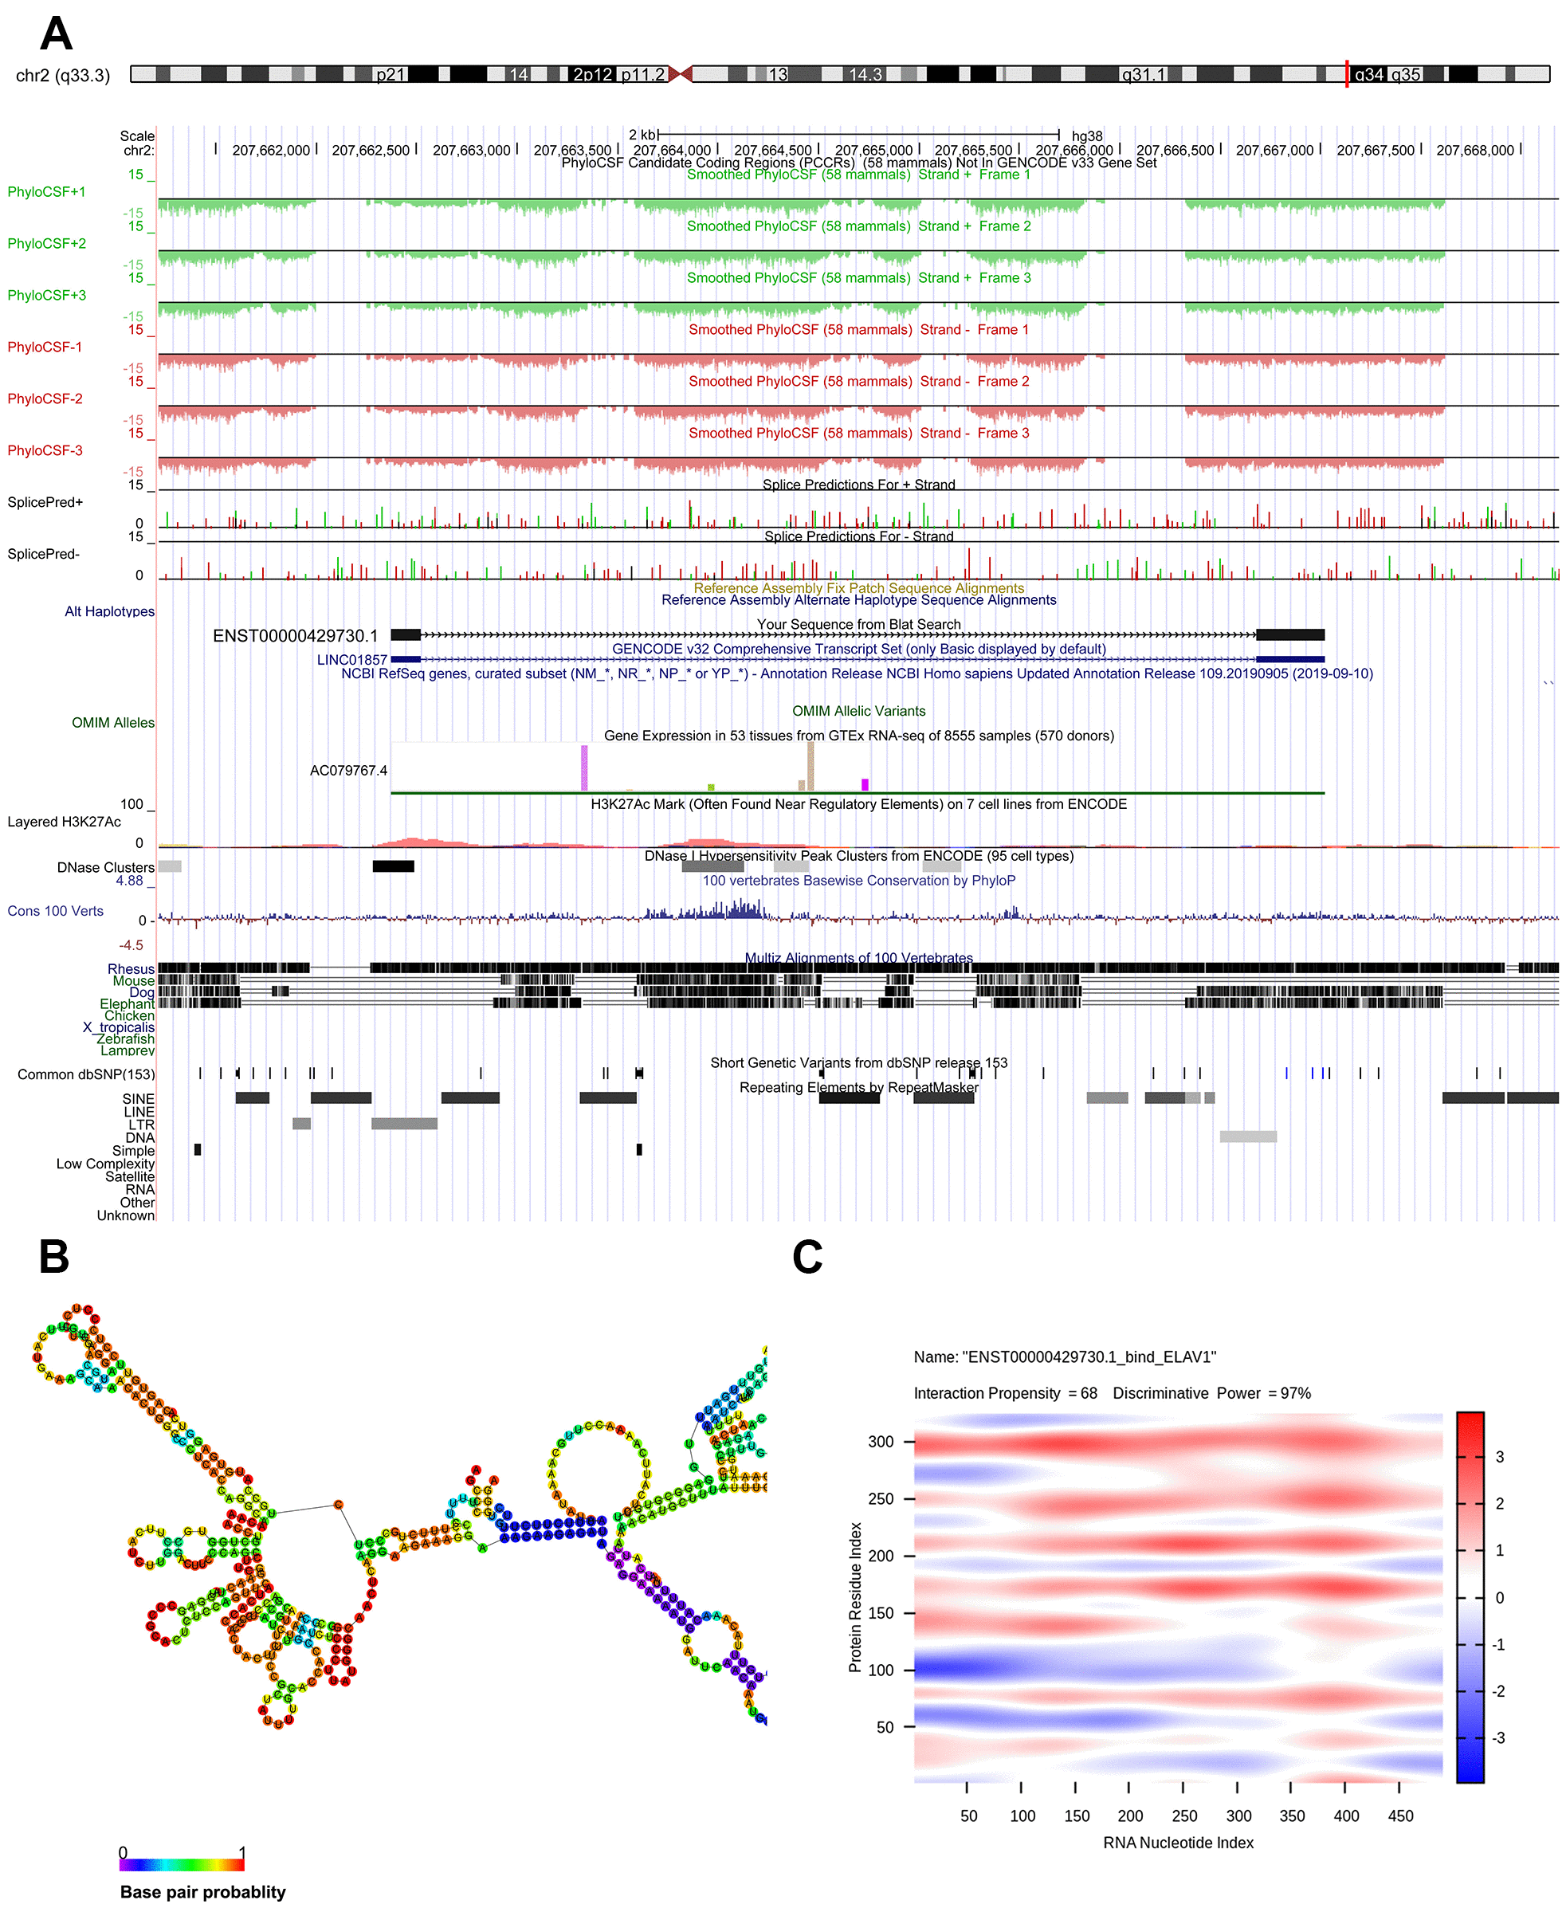The width and height of the screenshot is (1566, 1908).
Task: Click the Protein Residue Index axis label
Action: point(855,1598)
